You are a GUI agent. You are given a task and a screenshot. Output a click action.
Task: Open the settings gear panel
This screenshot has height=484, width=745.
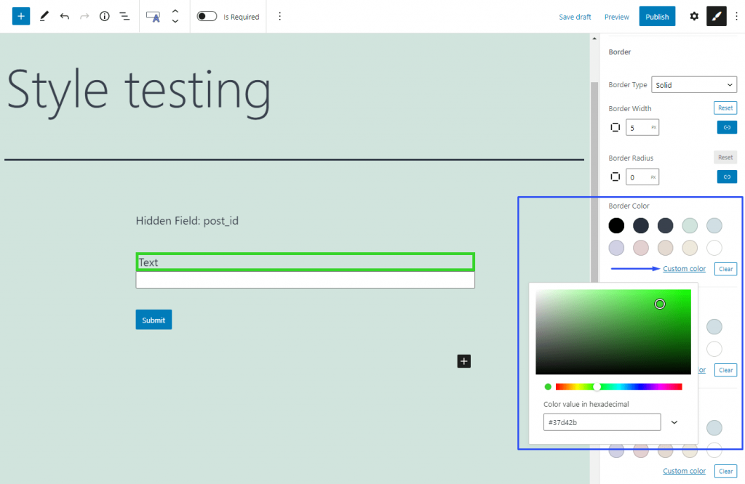[x=694, y=17]
